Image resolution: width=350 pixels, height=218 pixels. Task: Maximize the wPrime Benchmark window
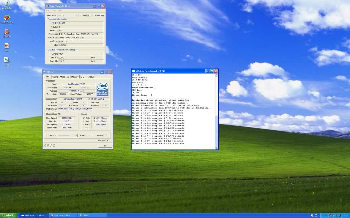coord(211,71)
